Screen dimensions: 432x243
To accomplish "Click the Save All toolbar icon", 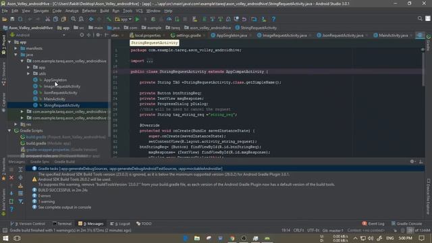I will 12,20.
